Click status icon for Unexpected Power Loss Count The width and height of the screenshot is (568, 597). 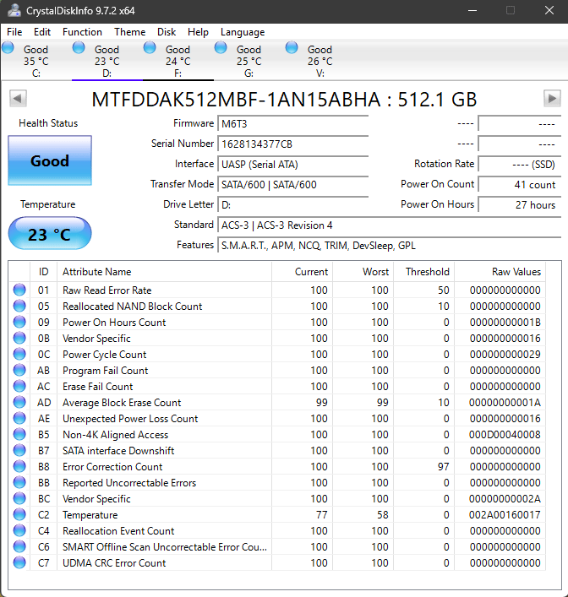point(19,418)
